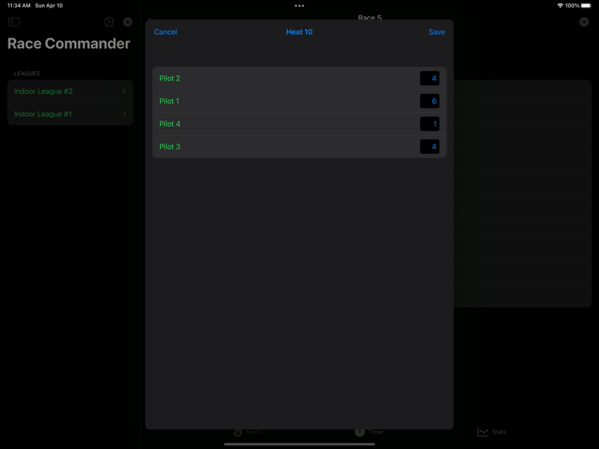
Task: Switch to the Timer tab
Action: tap(369, 432)
